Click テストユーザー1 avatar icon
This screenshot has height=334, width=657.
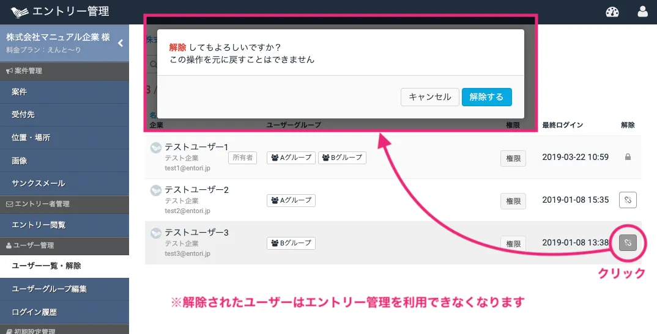(156, 147)
